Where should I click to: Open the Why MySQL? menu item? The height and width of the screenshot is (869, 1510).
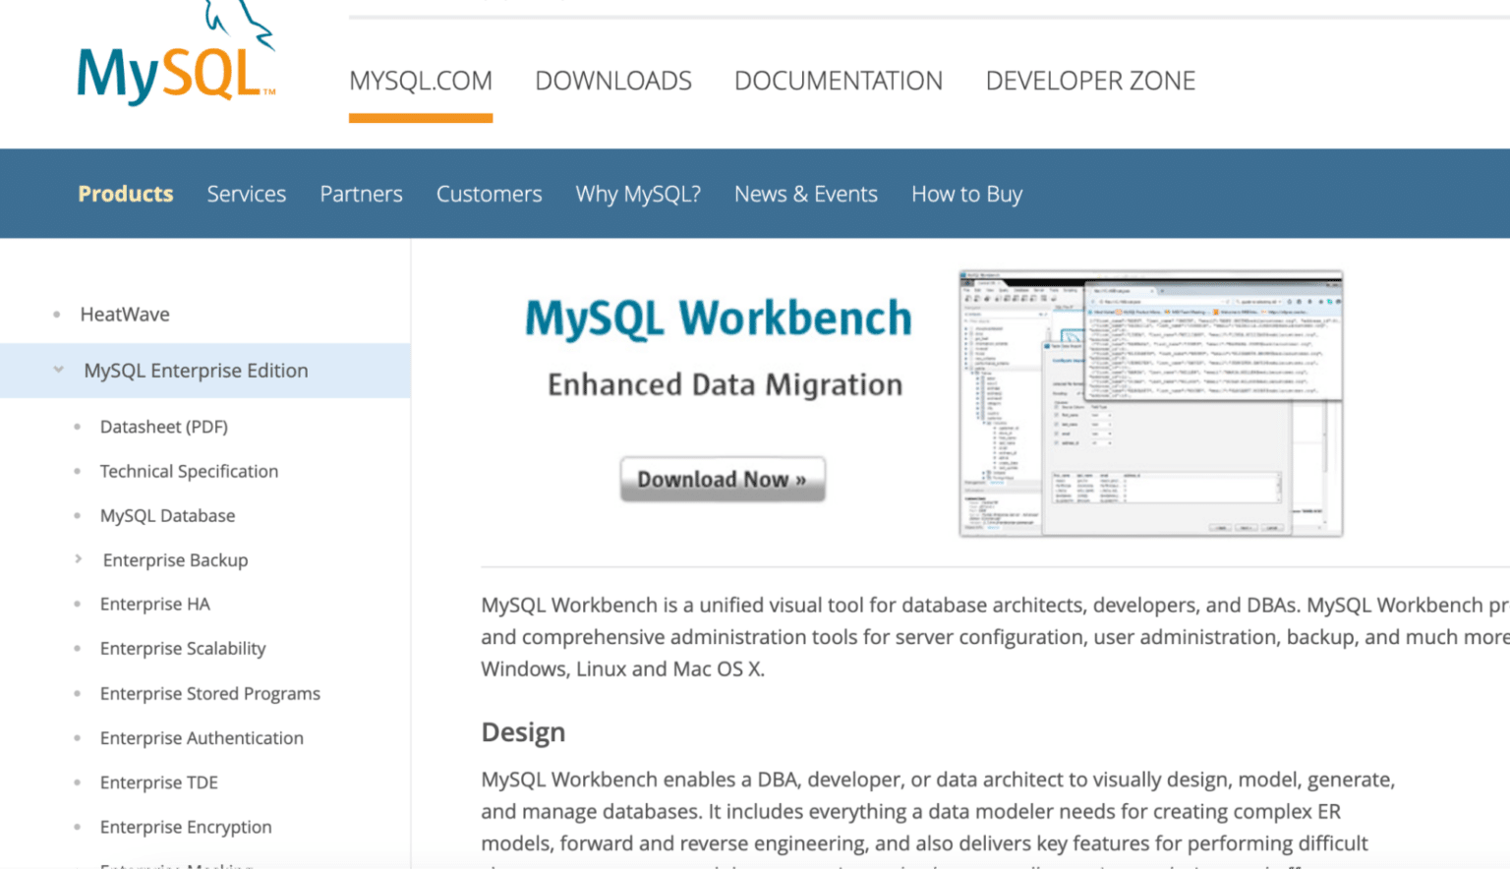point(638,194)
